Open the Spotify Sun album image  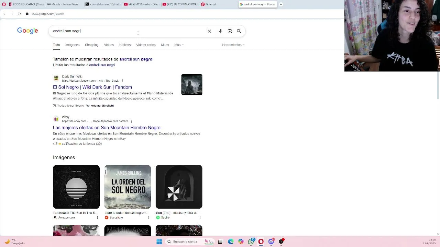[x=179, y=187]
